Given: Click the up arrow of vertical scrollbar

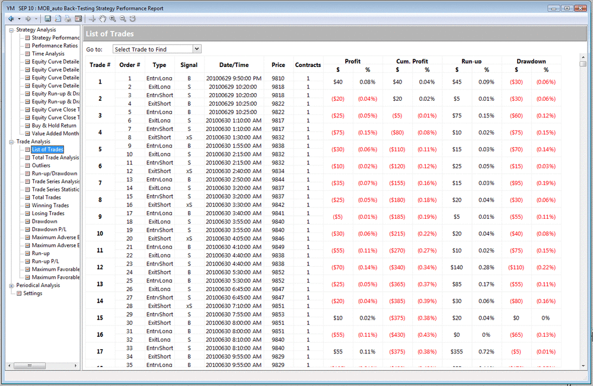Looking at the screenshot, I should click(x=583, y=57).
